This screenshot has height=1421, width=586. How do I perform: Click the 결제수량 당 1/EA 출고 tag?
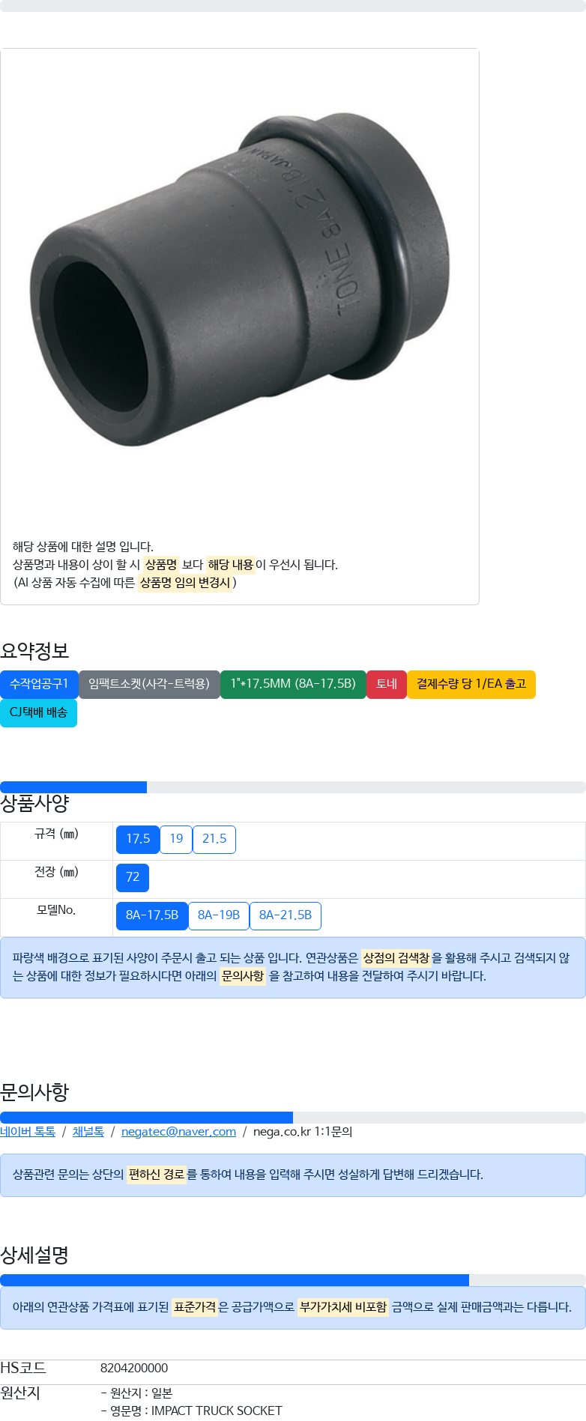tap(471, 684)
